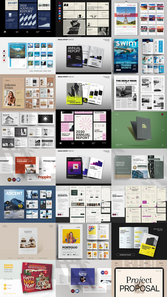The width and height of the screenshot is (167, 297).
Task: Open the neon green Integrated Annual Report
Action: click(83, 93)
